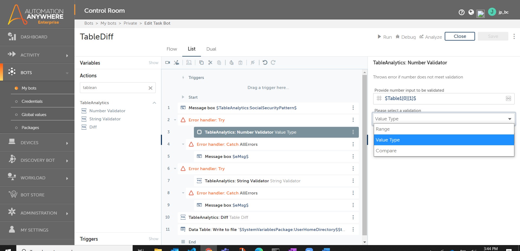Click the Close button
This screenshot has width=520, height=251.
tap(460, 36)
